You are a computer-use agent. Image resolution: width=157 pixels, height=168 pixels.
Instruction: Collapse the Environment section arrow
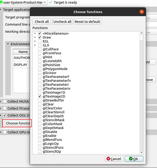(8, 44)
